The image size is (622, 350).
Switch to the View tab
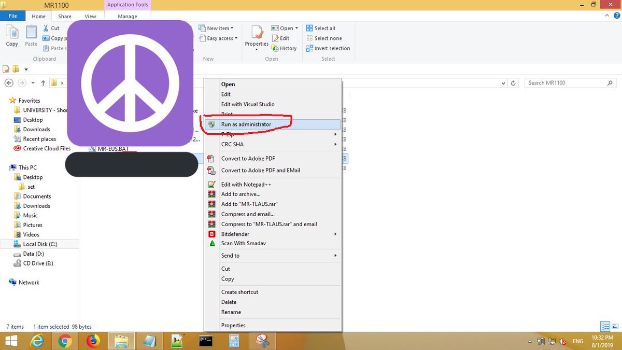pos(90,17)
